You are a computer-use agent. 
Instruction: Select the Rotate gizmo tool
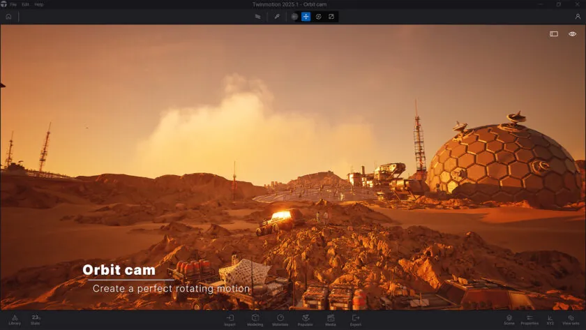coord(318,17)
